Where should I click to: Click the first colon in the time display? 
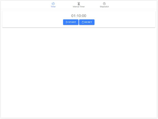point(76,16)
